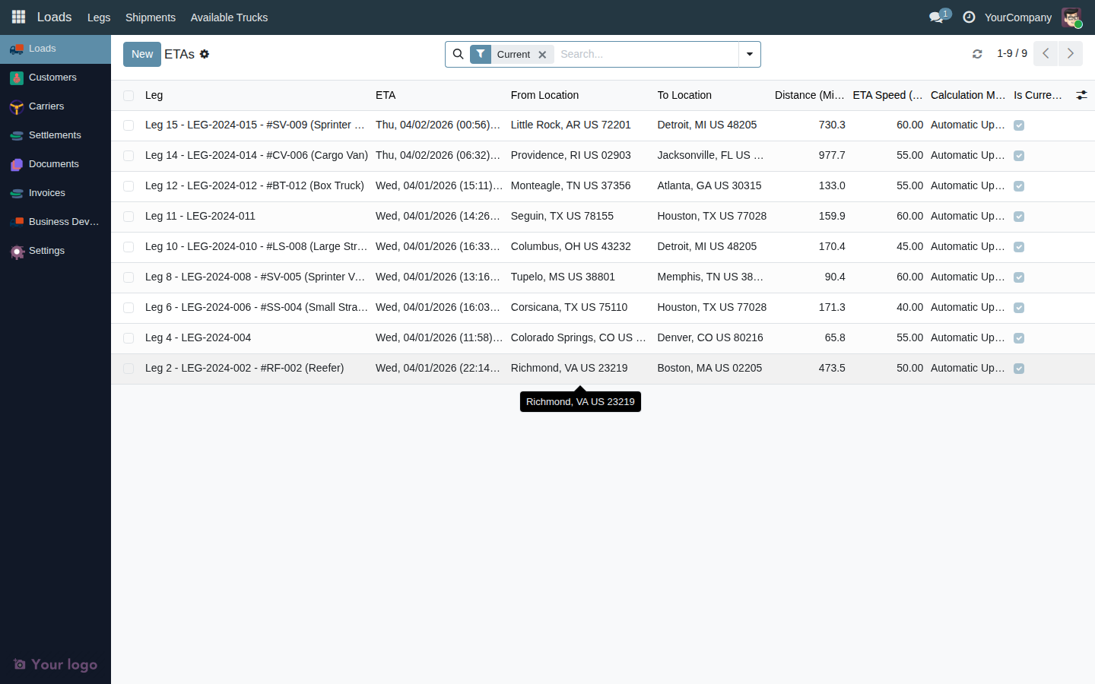Click the filter funnel icon on the Current facet
This screenshot has width=1095, height=684.
pyautogui.click(x=481, y=54)
